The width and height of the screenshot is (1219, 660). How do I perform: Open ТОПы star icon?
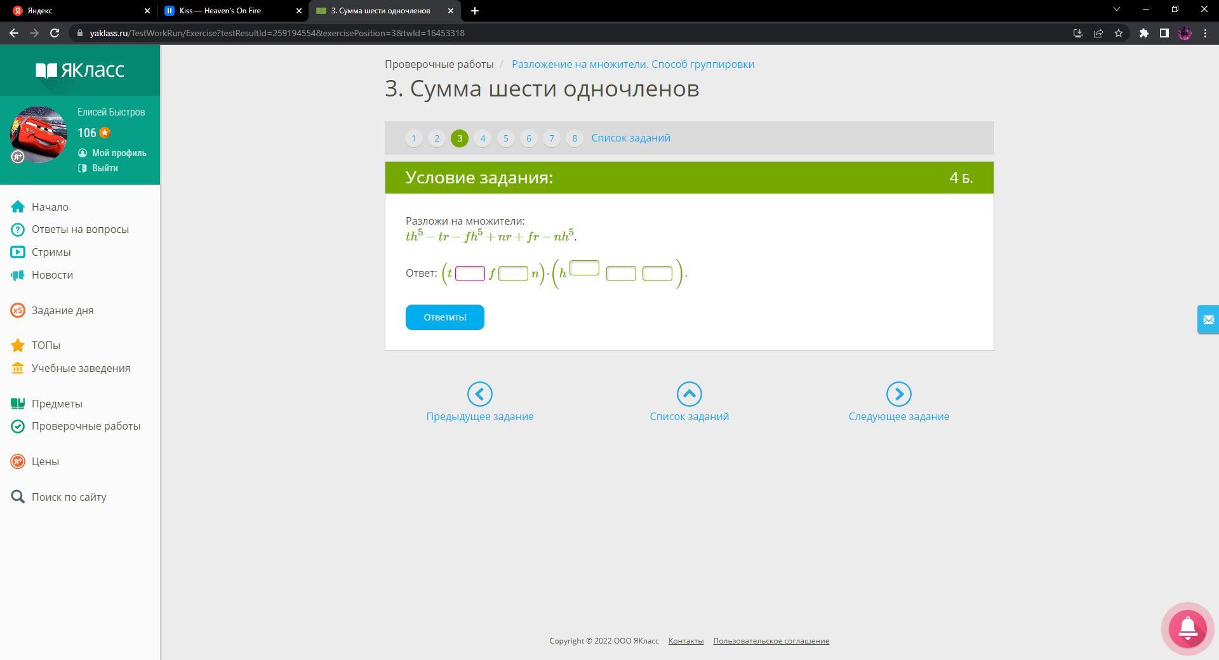tap(18, 345)
